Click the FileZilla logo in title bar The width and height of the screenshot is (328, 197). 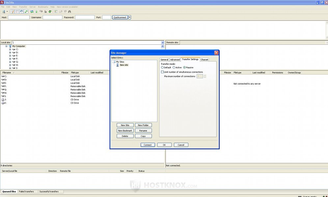point(2,3)
